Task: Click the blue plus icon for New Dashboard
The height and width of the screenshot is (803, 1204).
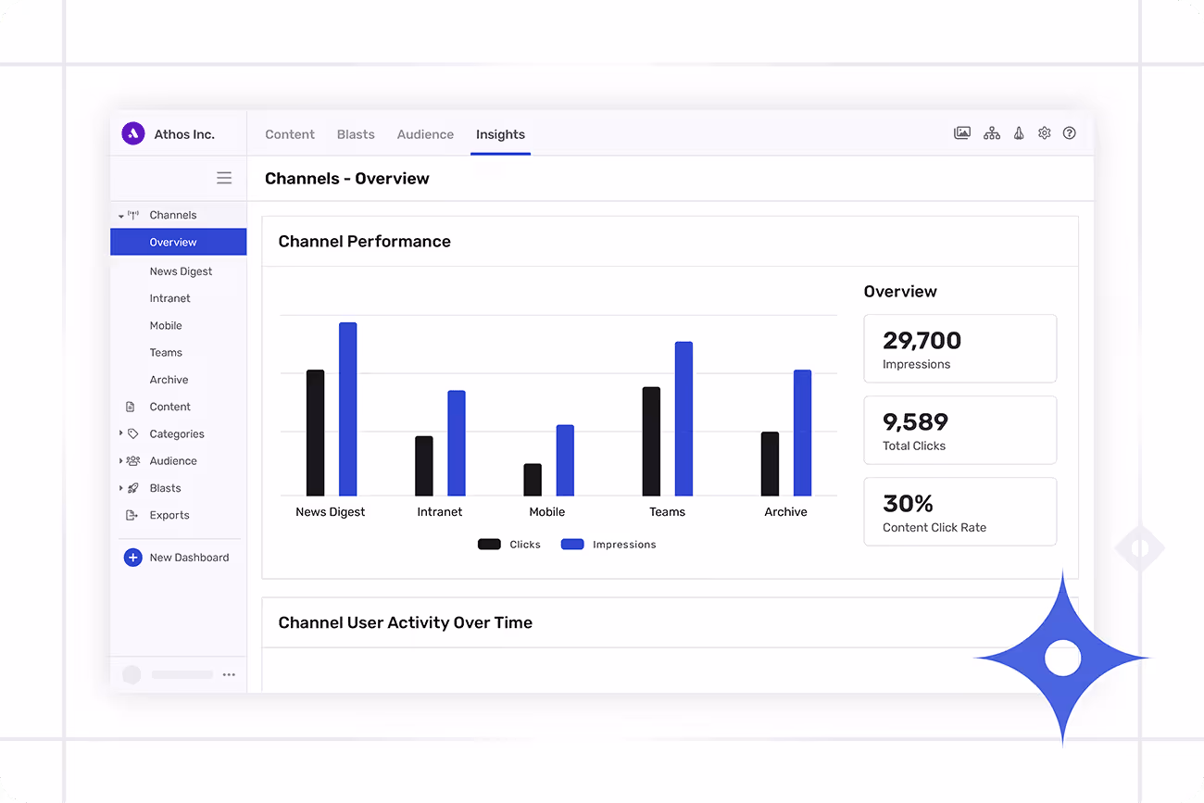Action: tap(133, 558)
